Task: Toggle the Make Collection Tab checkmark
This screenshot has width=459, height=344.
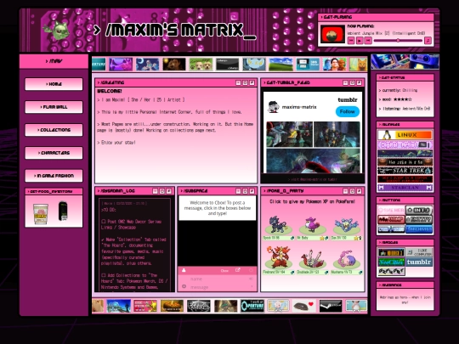Action: click(x=103, y=240)
